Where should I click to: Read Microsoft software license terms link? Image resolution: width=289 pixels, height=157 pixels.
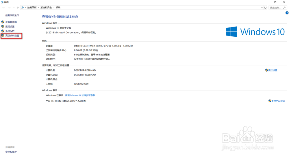coord(80,95)
